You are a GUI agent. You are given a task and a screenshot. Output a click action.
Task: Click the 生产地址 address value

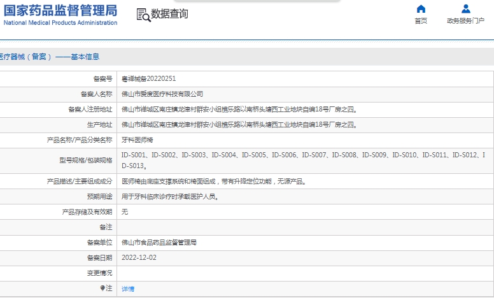pos(240,125)
